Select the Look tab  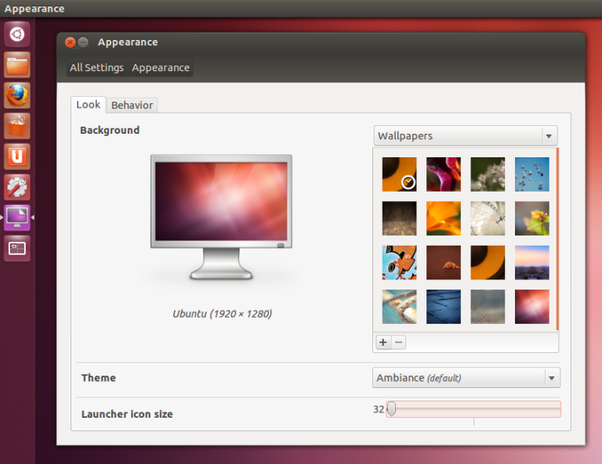point(88,105)
